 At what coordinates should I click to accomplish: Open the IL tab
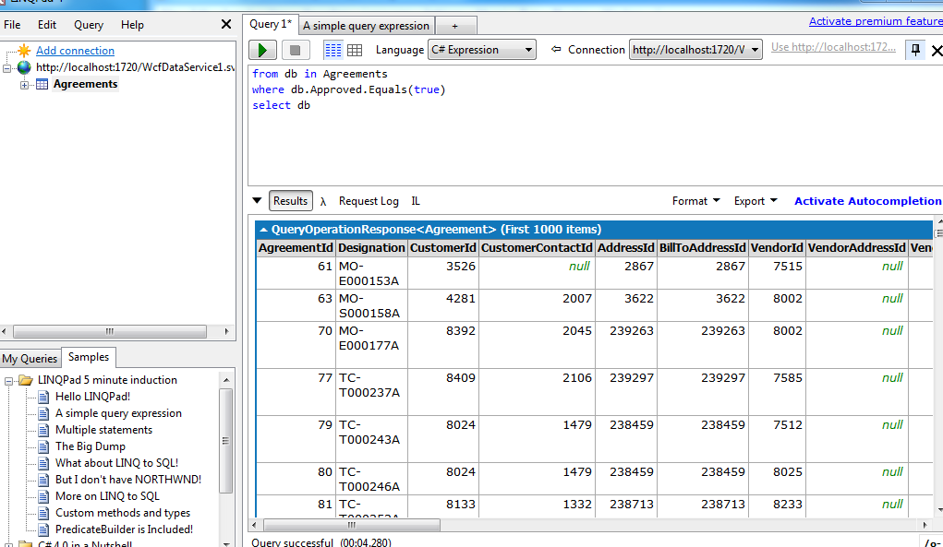click(416, 201)
